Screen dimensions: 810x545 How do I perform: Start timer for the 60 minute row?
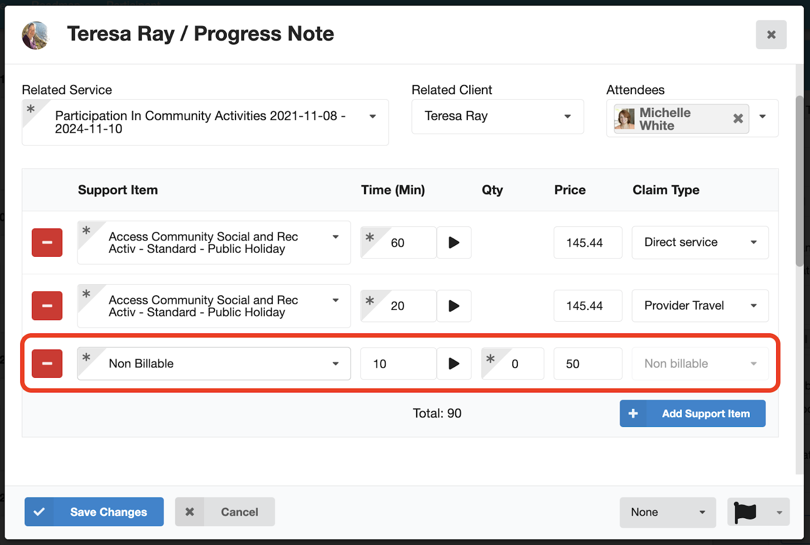[x=454, y=243]
